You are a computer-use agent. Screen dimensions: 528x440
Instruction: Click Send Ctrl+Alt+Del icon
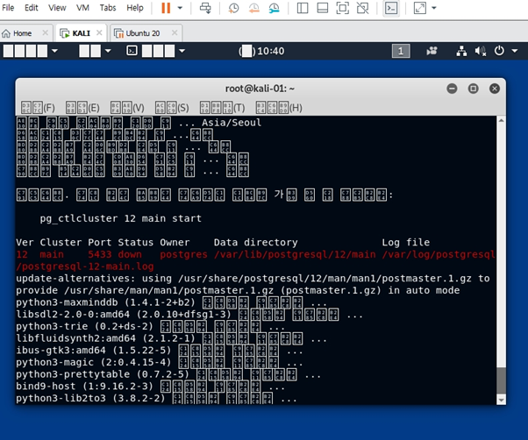pyautogui.click(x=205, y=8)
